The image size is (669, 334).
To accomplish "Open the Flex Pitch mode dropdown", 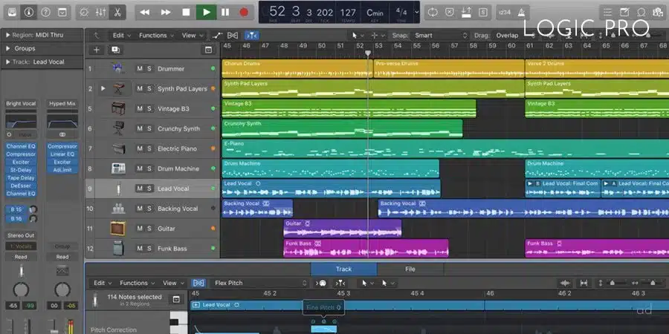I will pyautogui.click(x=259, y=283).
